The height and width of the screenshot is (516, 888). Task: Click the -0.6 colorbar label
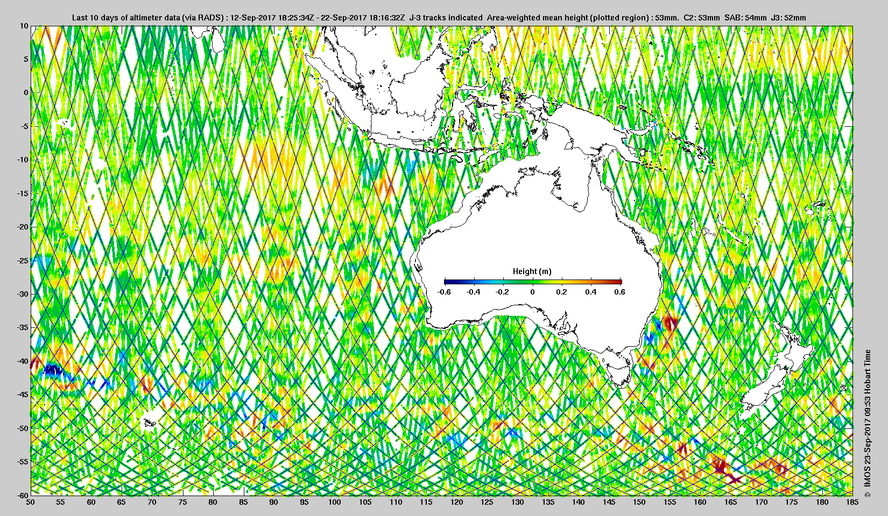444,292
